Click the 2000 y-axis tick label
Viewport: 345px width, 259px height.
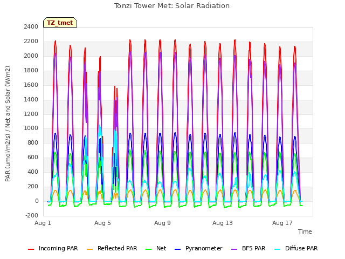(x=31, y=56)
